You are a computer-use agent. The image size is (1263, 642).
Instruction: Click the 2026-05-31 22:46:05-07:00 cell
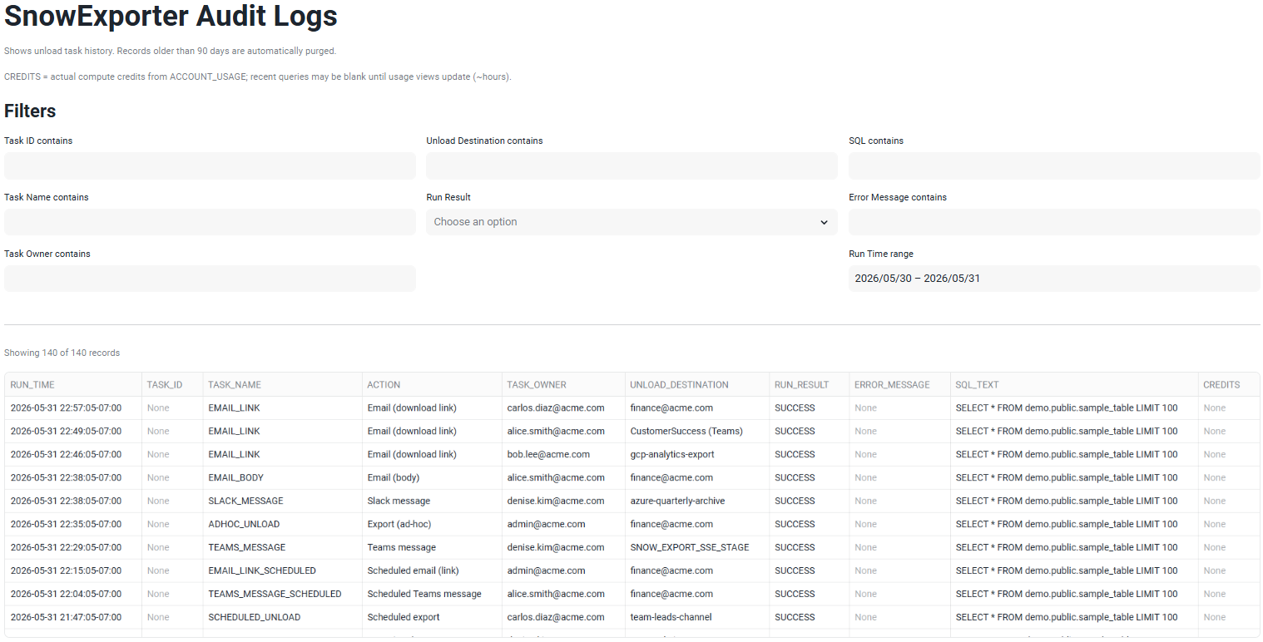click(73, 455)
